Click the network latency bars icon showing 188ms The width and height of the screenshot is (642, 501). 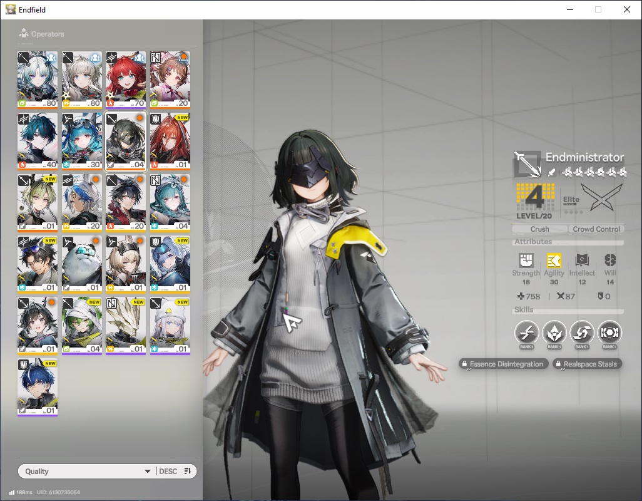point(12,492)
